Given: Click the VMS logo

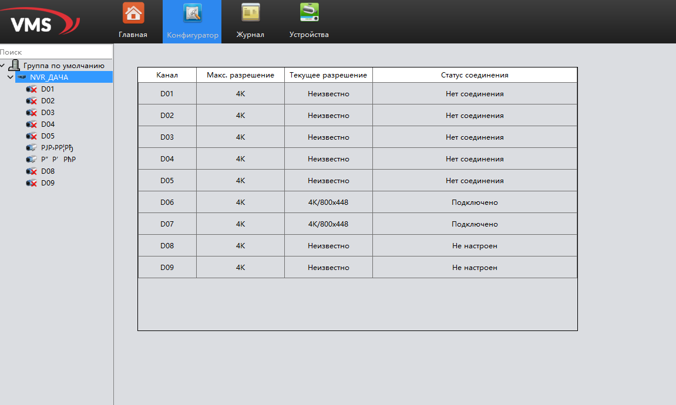Looking at the screenshot, I should 41,25.
